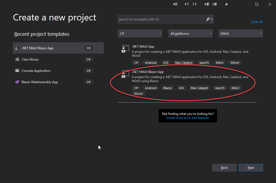
Task: Maximize the dialog window
Action: [x=257, y=4]
